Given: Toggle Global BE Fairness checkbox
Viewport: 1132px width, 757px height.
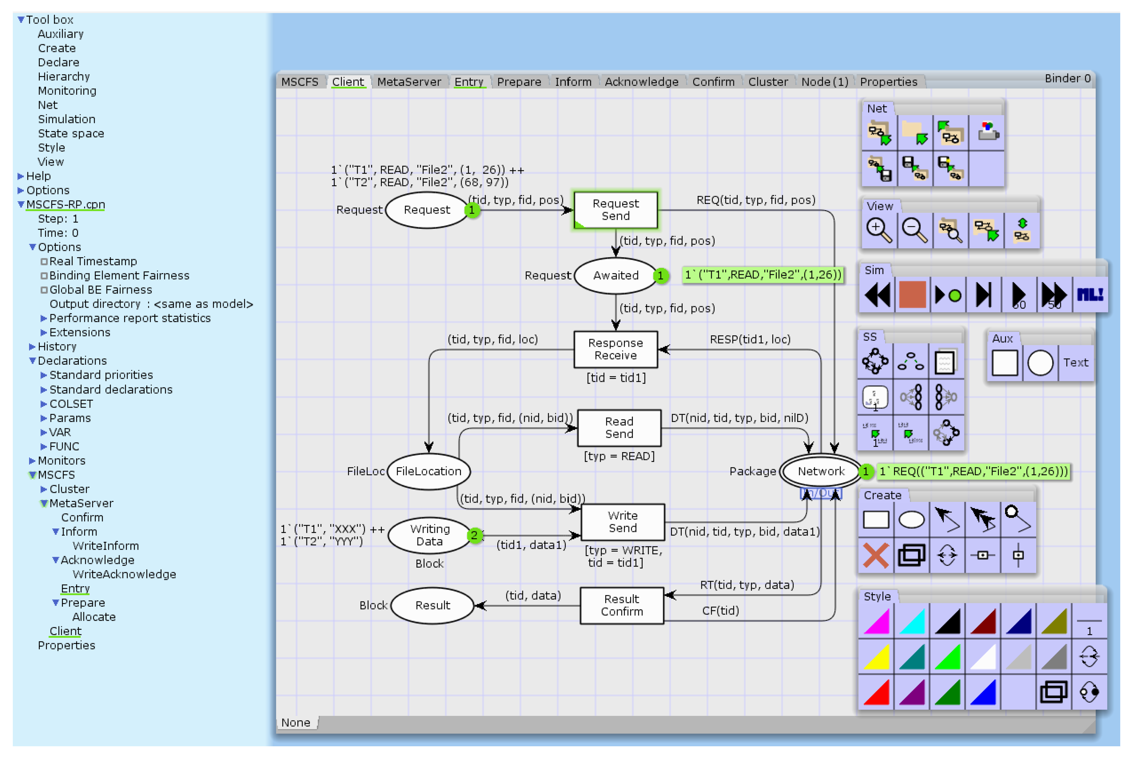Looking at the screenshot, I should point(44,290).
